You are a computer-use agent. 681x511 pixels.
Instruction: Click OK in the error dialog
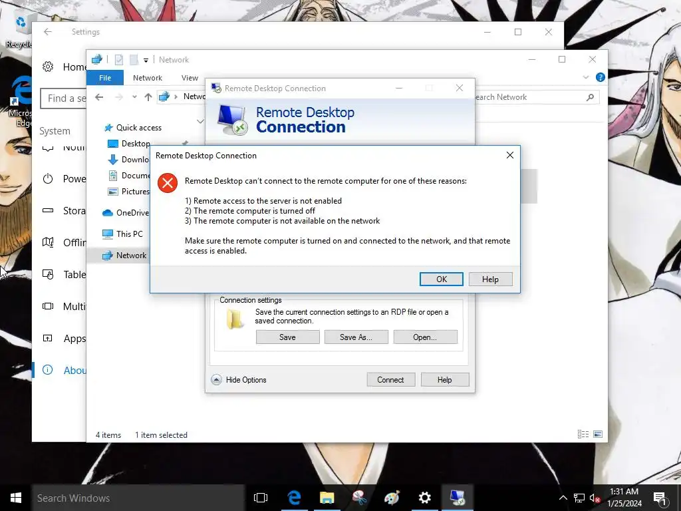click(x=442, y=279)
